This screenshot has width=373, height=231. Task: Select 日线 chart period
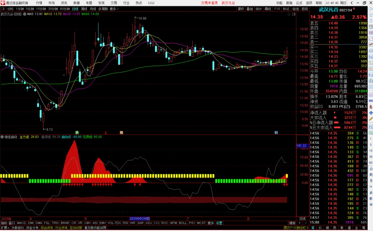(75, 9)
